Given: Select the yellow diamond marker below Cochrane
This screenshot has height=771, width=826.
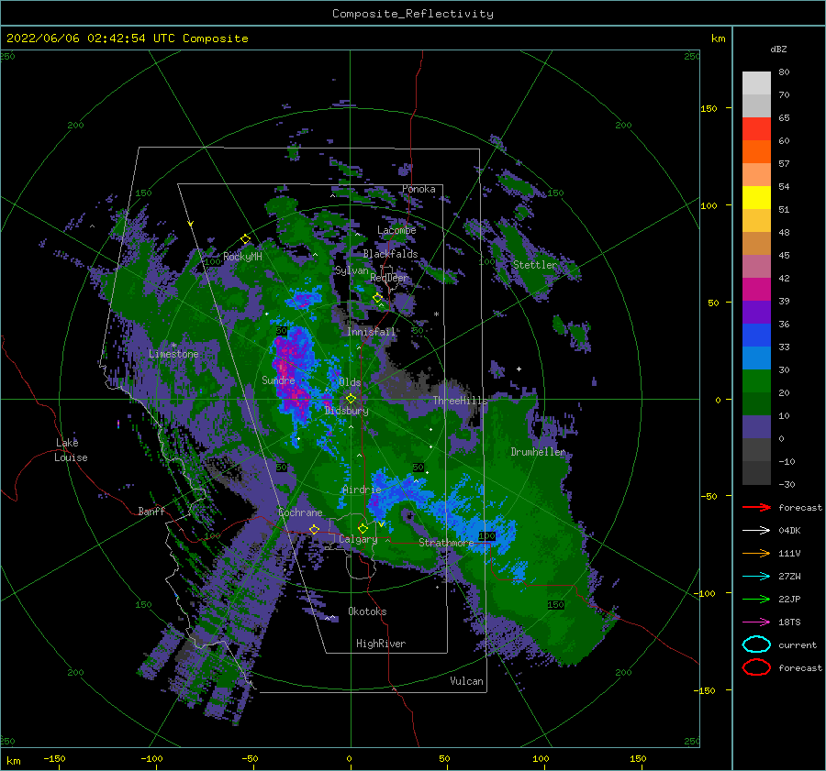Looking at the screenshot, I should [315, 529].
